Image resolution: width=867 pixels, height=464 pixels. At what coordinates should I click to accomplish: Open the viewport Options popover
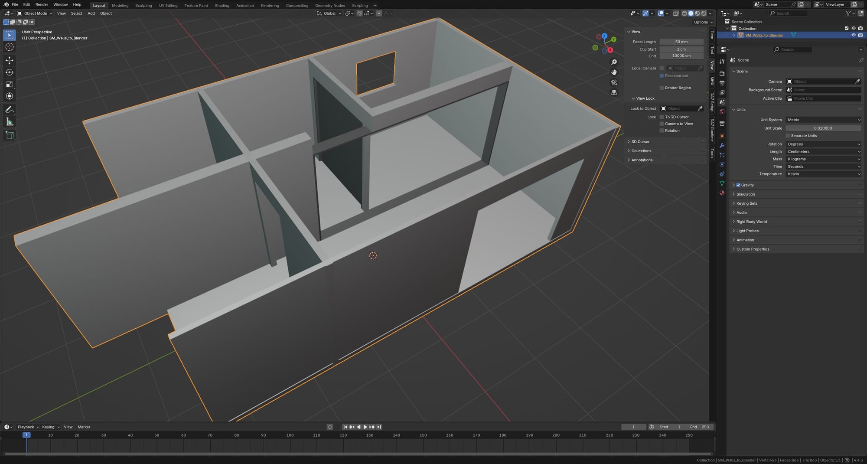703,22
